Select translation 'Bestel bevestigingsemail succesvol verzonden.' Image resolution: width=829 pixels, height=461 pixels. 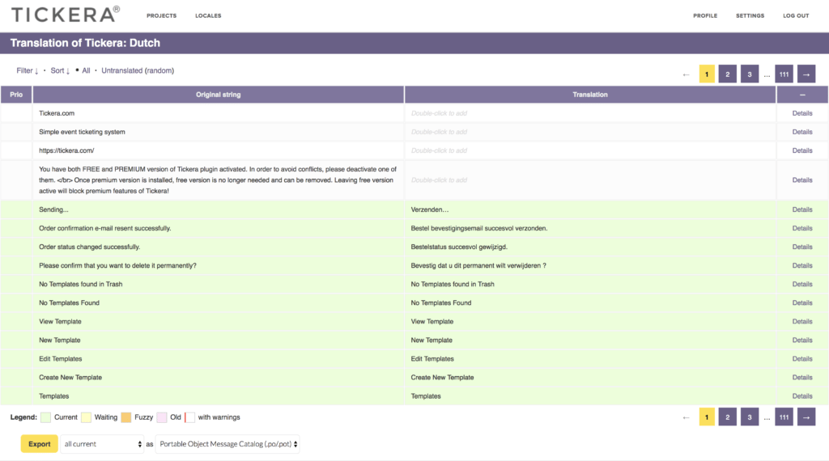[x=479, y=228]
